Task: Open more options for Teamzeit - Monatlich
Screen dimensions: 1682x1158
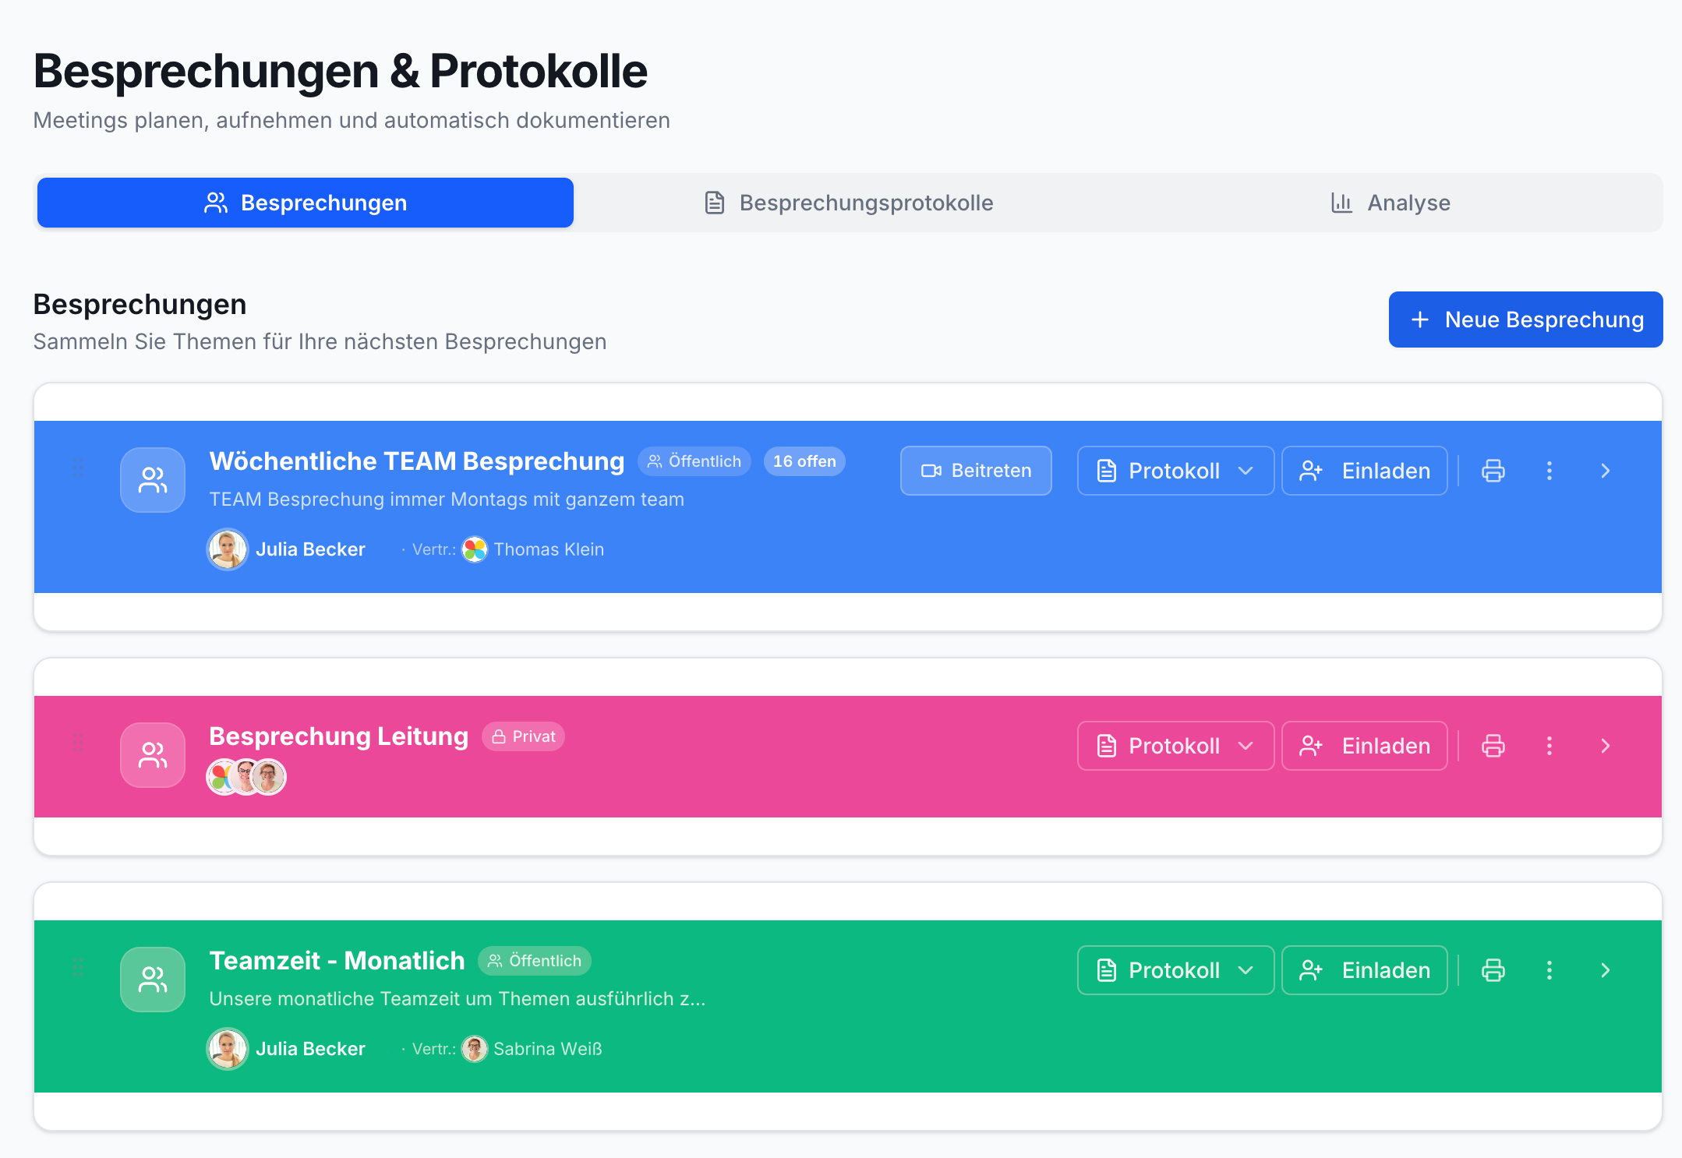Action: [1549, 970]
